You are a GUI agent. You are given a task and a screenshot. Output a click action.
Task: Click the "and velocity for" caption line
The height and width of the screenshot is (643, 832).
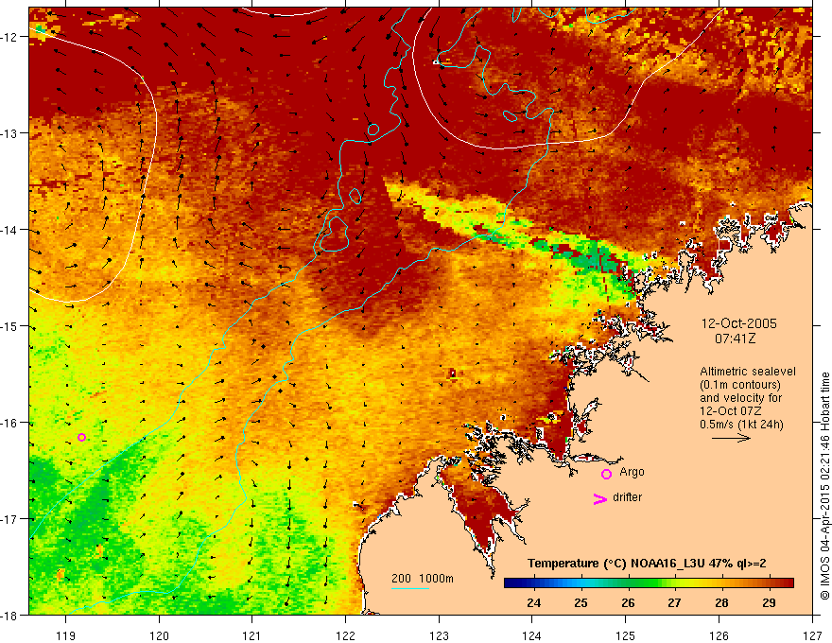pos(740,398)
